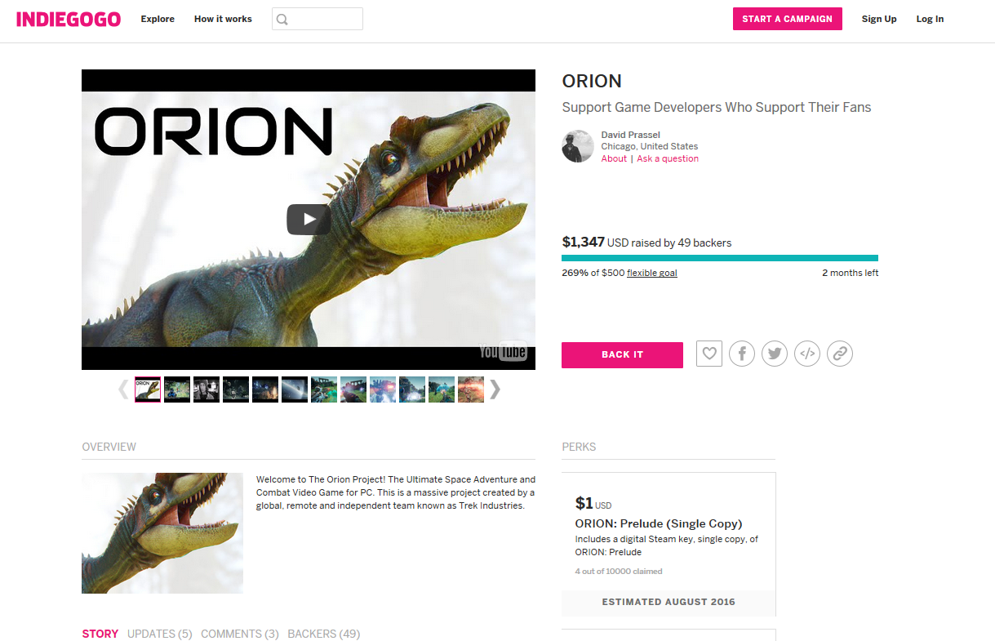Show previous gallery thumbnails with left chevron

pyautogui.click(x=123, y=389)
